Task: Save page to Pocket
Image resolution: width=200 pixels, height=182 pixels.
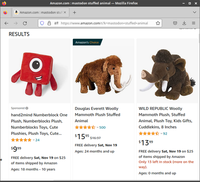Action: pos(175,23)
